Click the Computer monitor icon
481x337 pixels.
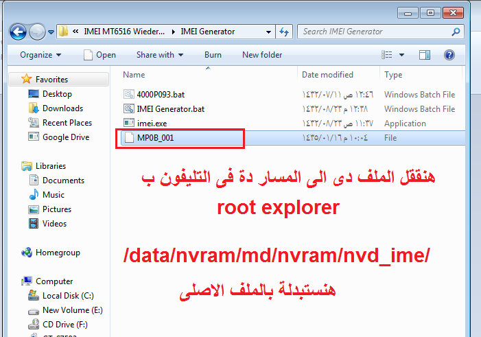(x=27, y=281)
